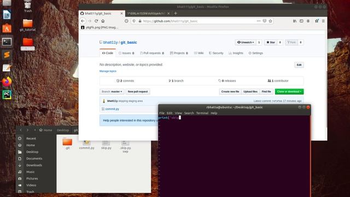Open PyCharm from the Ubuntu dock
The image size is (350, 197).
point(7,95)
